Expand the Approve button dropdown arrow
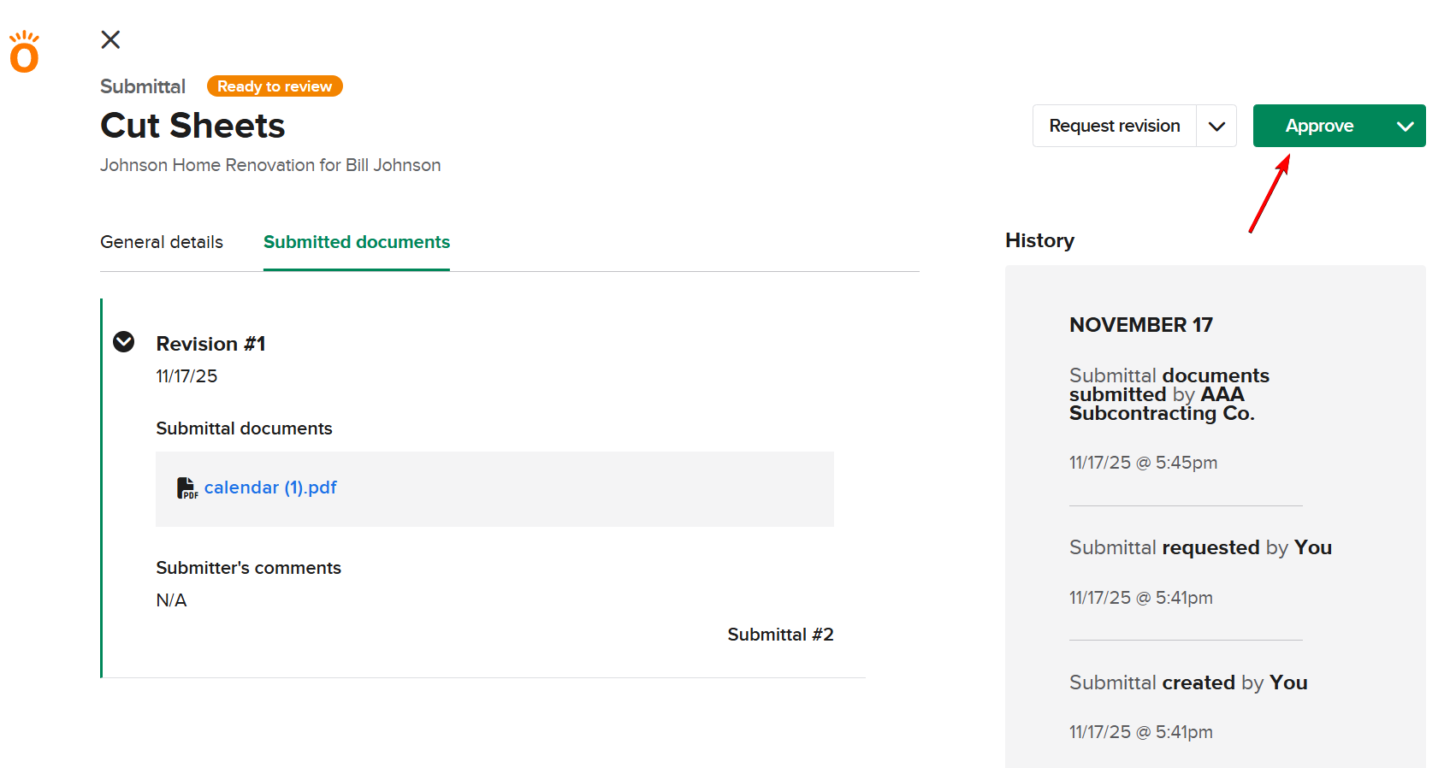Viewport: 1456px width, 768px height. [1405, 127]
